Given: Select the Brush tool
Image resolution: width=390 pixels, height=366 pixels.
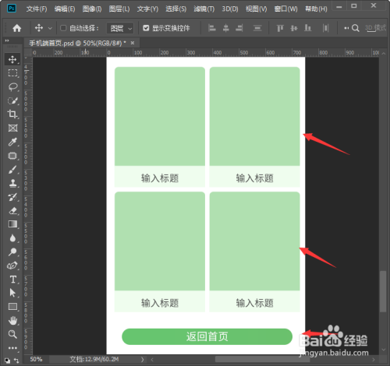Looking at the screenshot, I should 12,170.
